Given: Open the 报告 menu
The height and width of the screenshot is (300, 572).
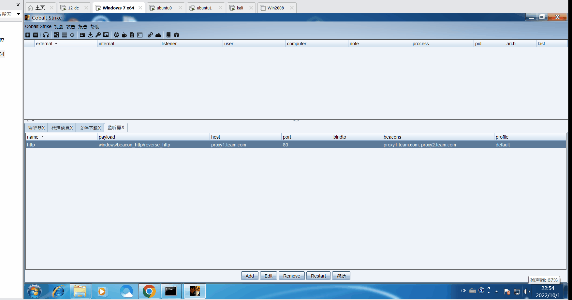Looking at the screenshot, I should coord(83,26).
